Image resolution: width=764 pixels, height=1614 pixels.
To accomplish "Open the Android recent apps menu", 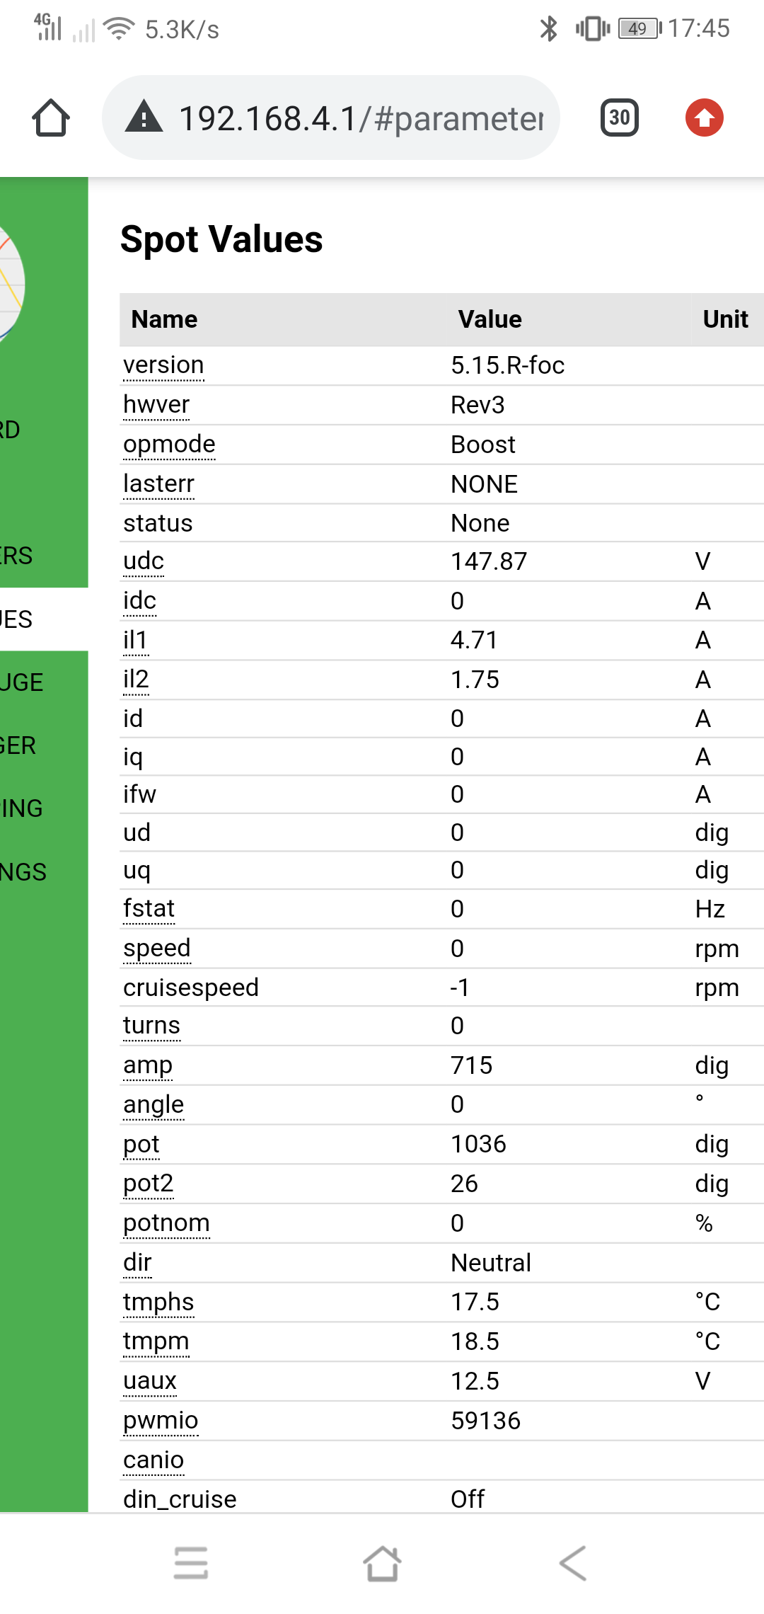I will [191, 1562].
